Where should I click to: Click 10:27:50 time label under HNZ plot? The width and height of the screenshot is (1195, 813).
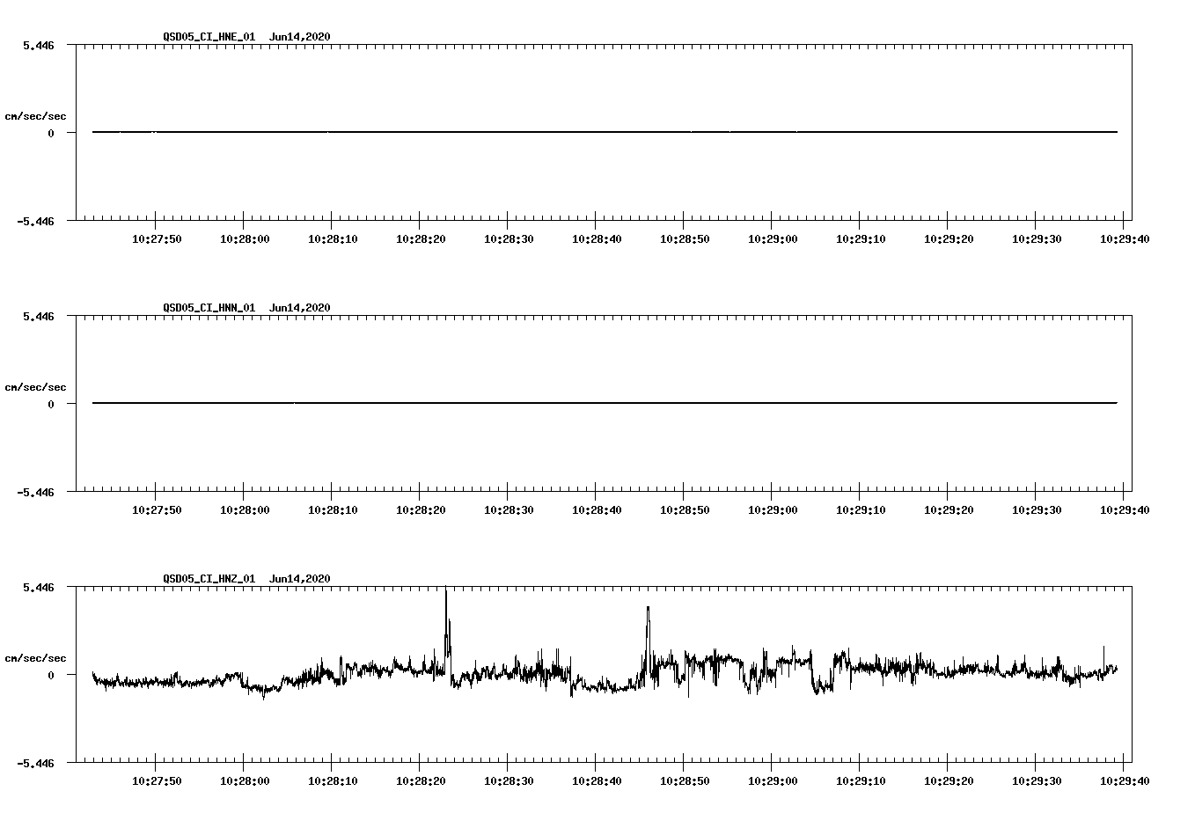(157, 780)
